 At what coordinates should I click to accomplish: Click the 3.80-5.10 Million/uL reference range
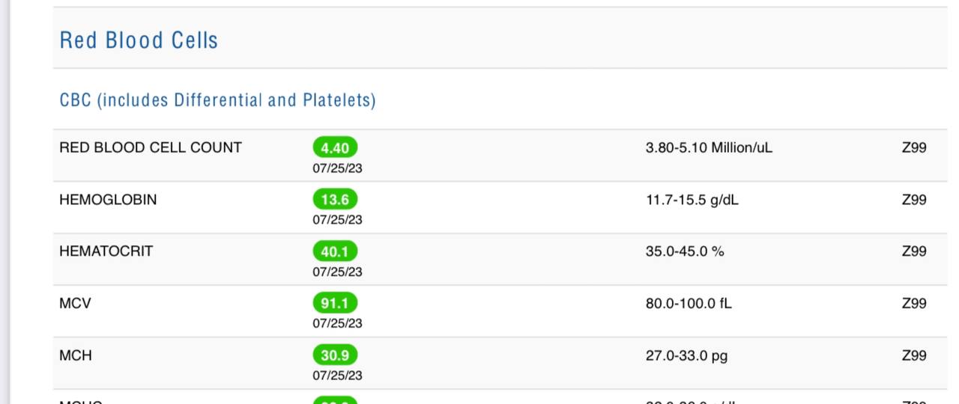pyautogui.click(x=709, y=147)
